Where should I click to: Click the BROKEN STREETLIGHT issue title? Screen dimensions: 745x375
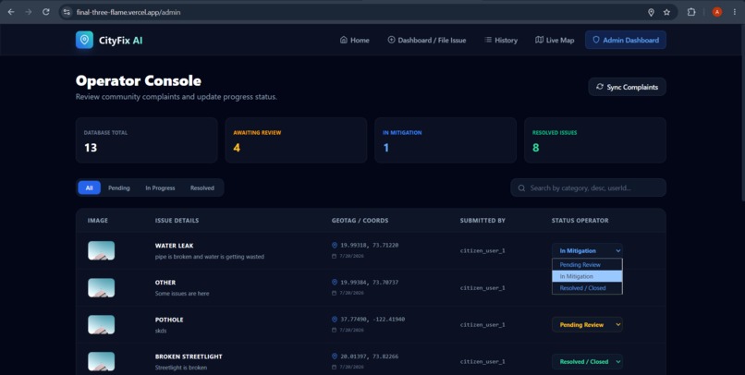189,357
